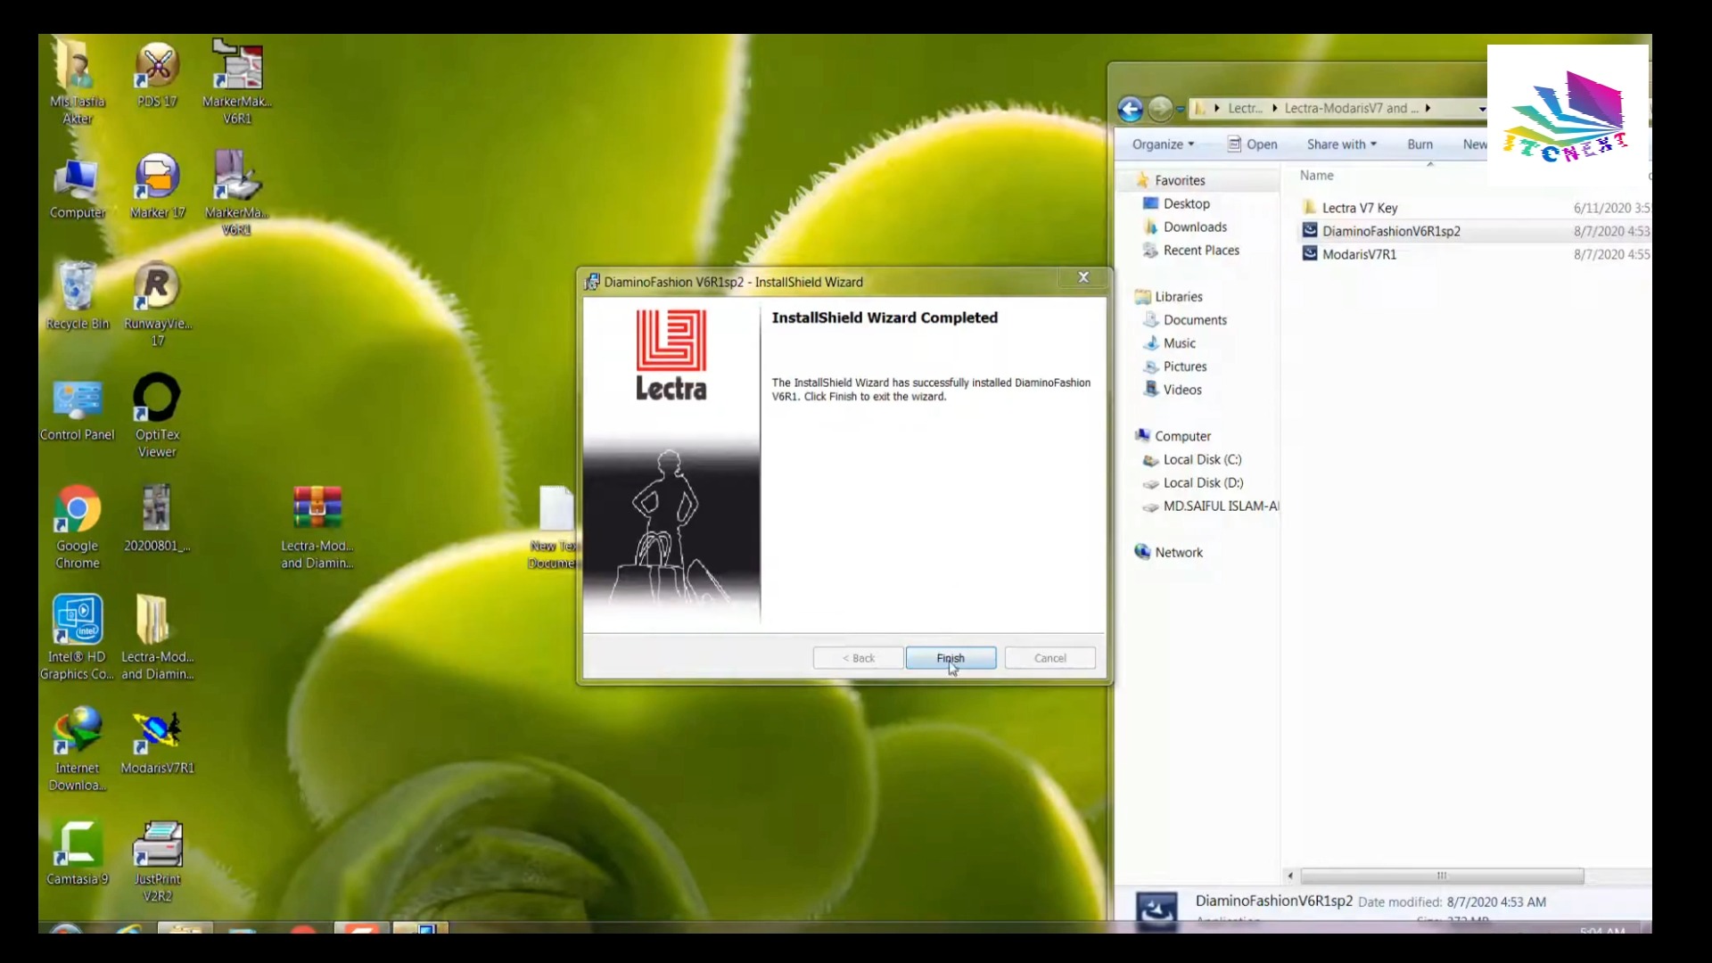Open Recent Places under Favorites
Viewport: 1712px width, 963px height.
pos(1200,250)
